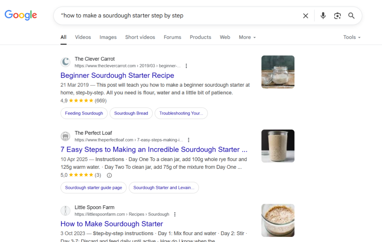Screen dimensions: 382x242
Task: Open How to Make Sourdough Starter link
Action: (112, 224)
